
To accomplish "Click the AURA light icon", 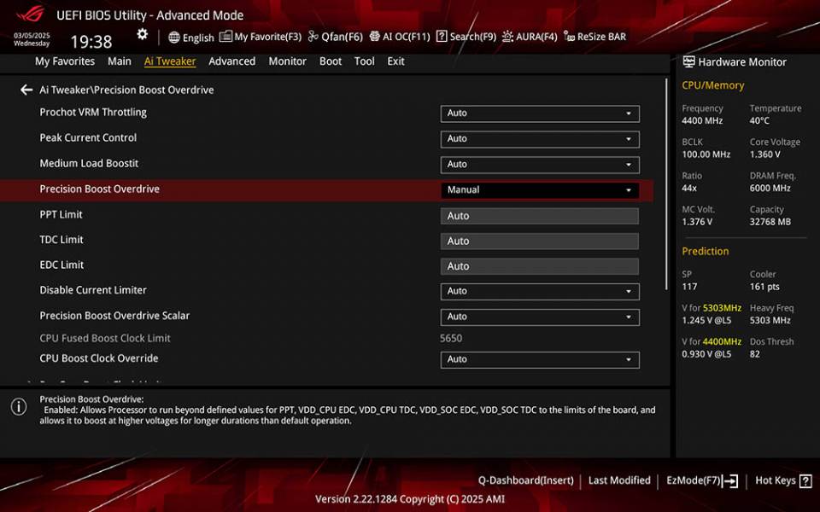I will 507,36.
